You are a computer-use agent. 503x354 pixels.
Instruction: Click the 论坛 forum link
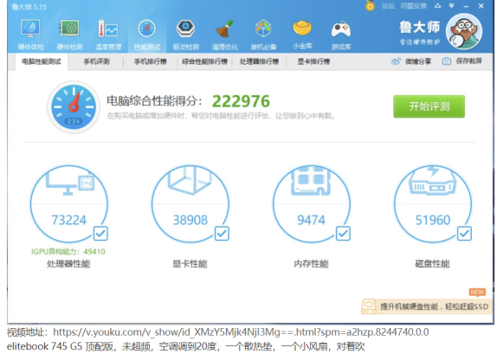pos(388,6)
